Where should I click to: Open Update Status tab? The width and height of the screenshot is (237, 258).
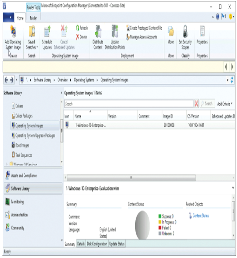(x=117, y=244)
